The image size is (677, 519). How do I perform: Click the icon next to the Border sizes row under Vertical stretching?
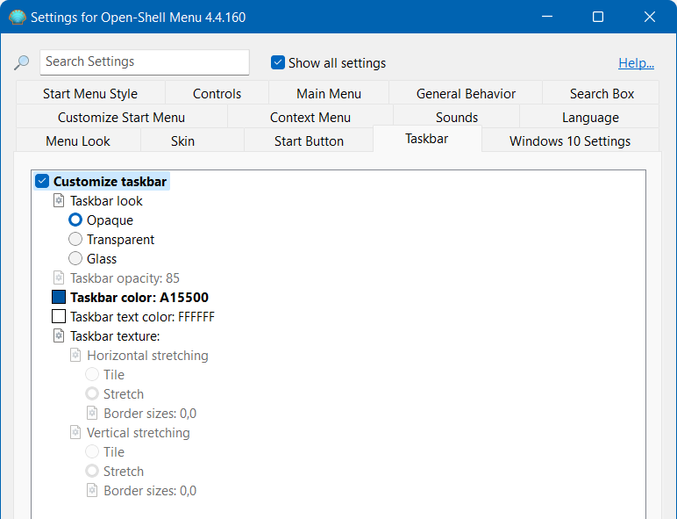pyautogui.click(x=92, y=490)
